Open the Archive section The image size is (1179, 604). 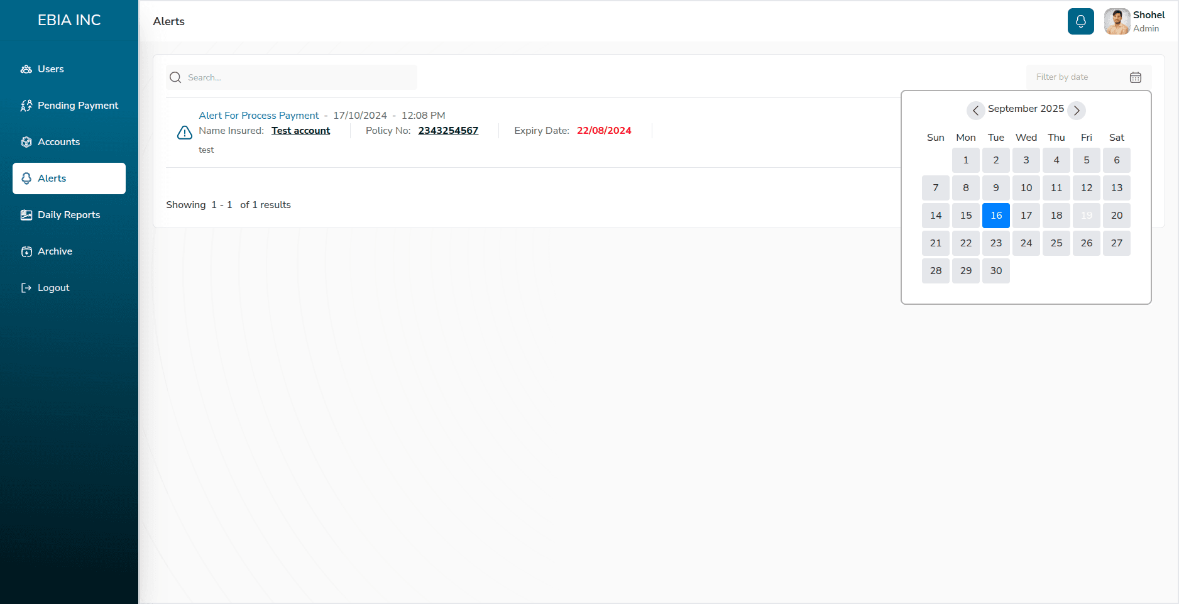[69, 251]
